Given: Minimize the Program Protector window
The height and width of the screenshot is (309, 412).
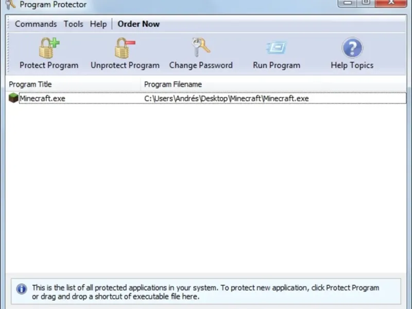Looking at the screenshot, I should tap(347, 3).
